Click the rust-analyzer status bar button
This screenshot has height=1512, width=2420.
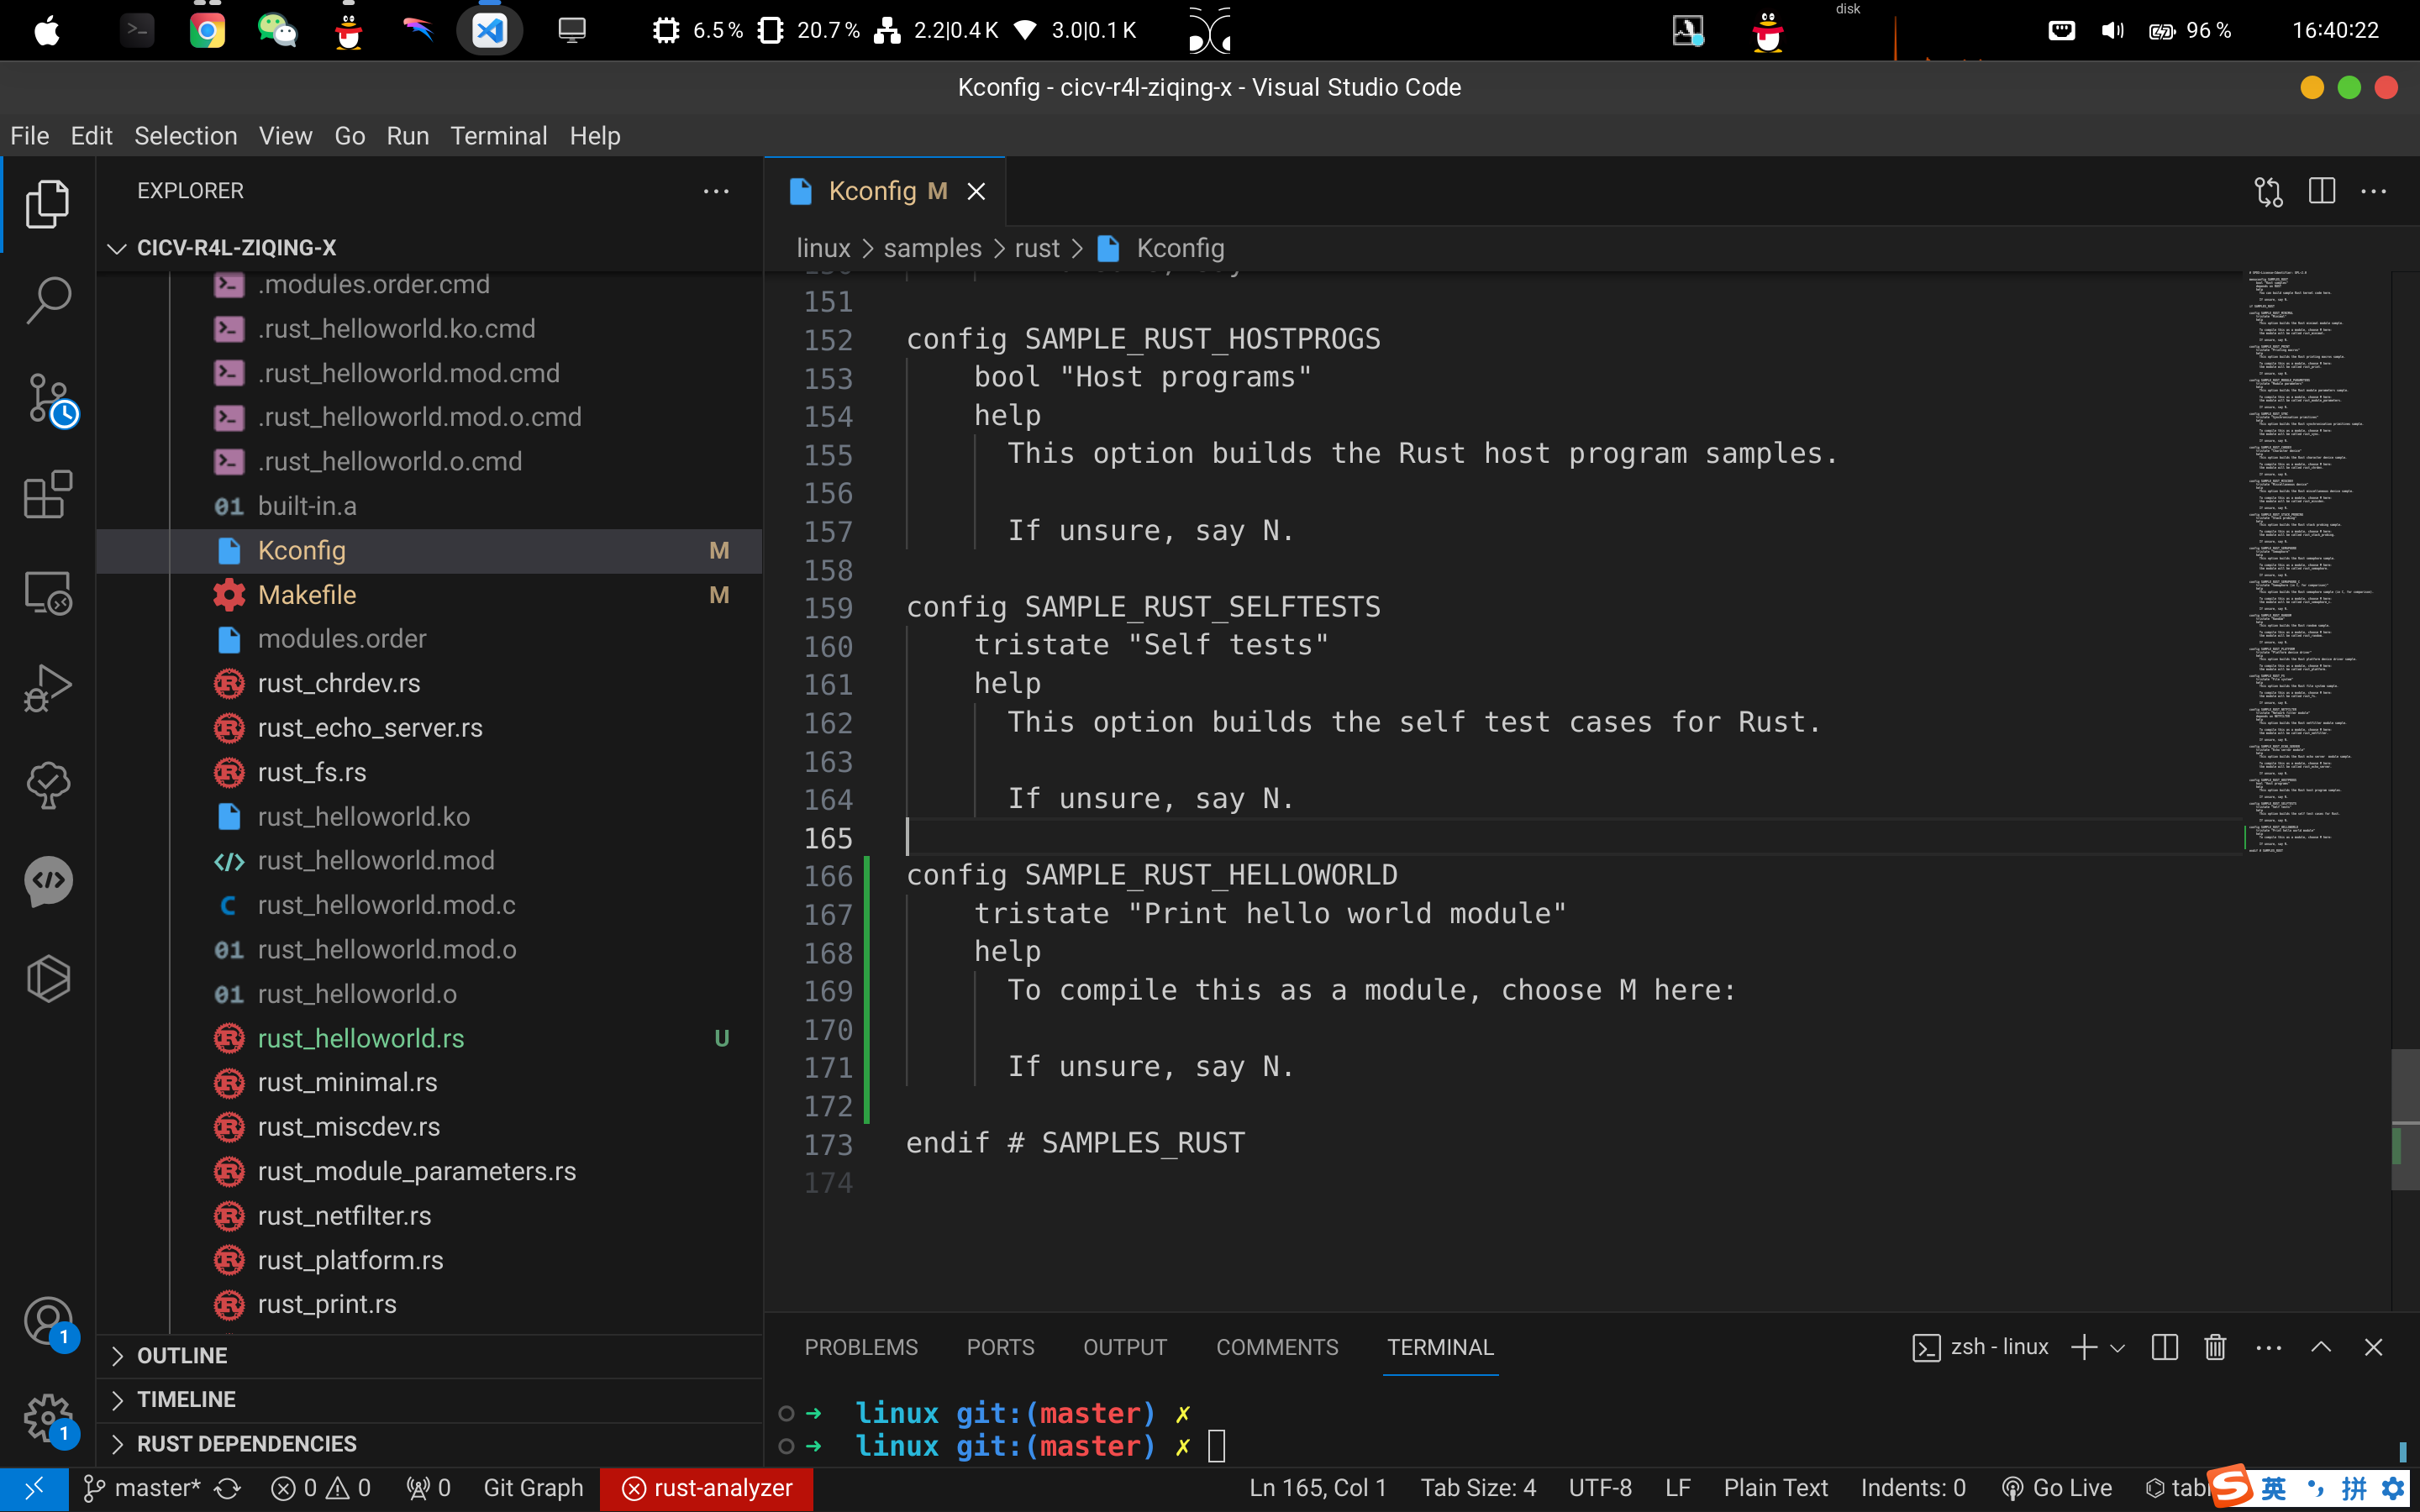[707, 1488]
